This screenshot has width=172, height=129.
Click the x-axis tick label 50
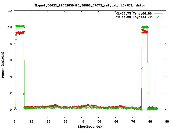(x=99, y=121)
